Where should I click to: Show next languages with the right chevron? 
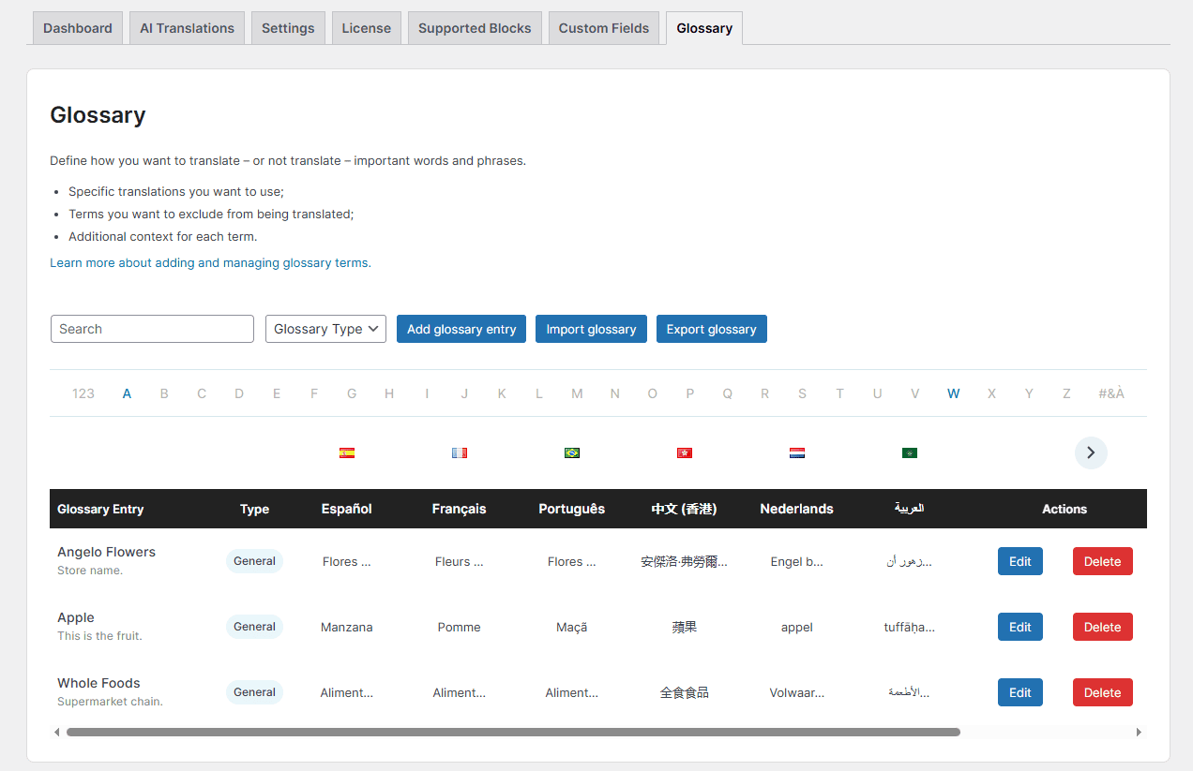click(1090, 452)
